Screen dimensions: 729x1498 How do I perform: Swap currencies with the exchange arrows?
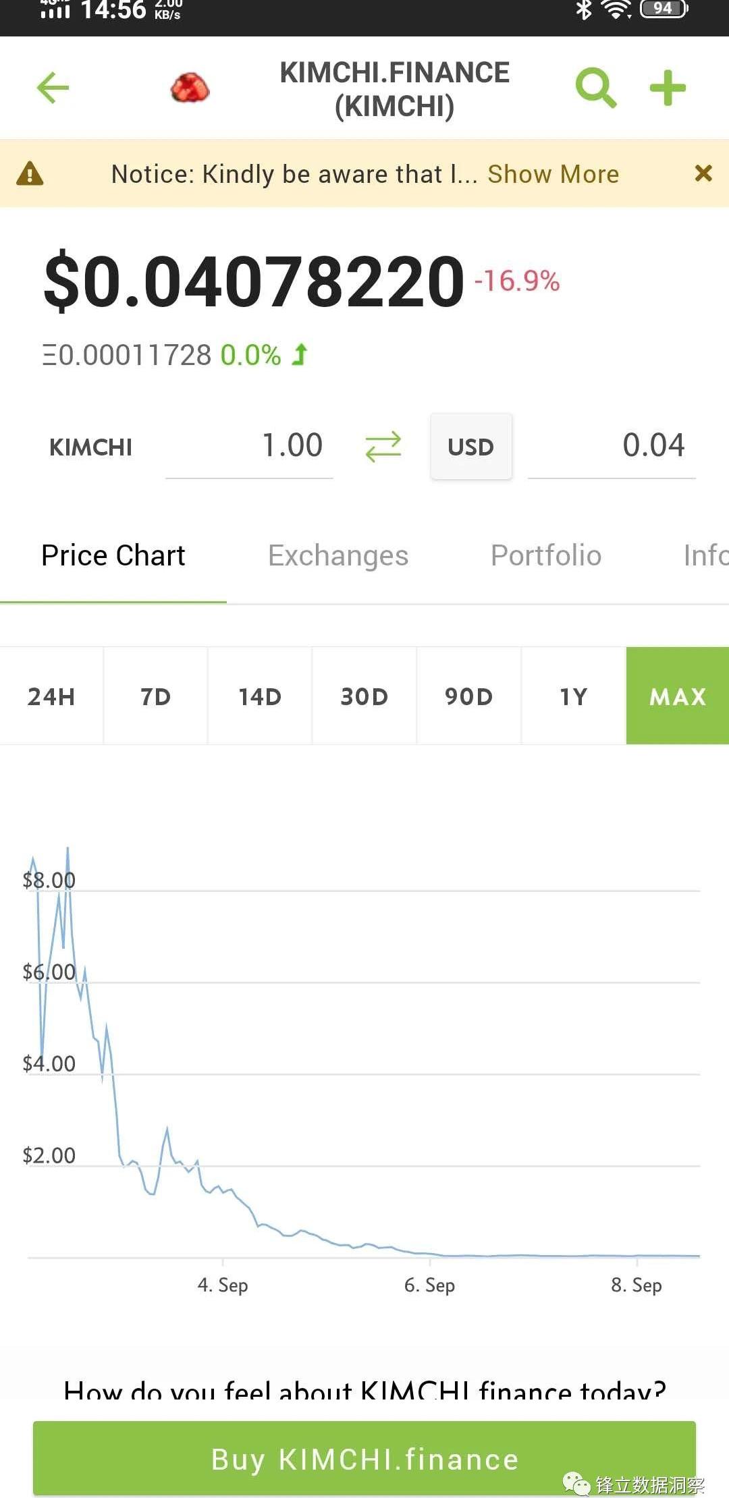click(x=383, y=447)
